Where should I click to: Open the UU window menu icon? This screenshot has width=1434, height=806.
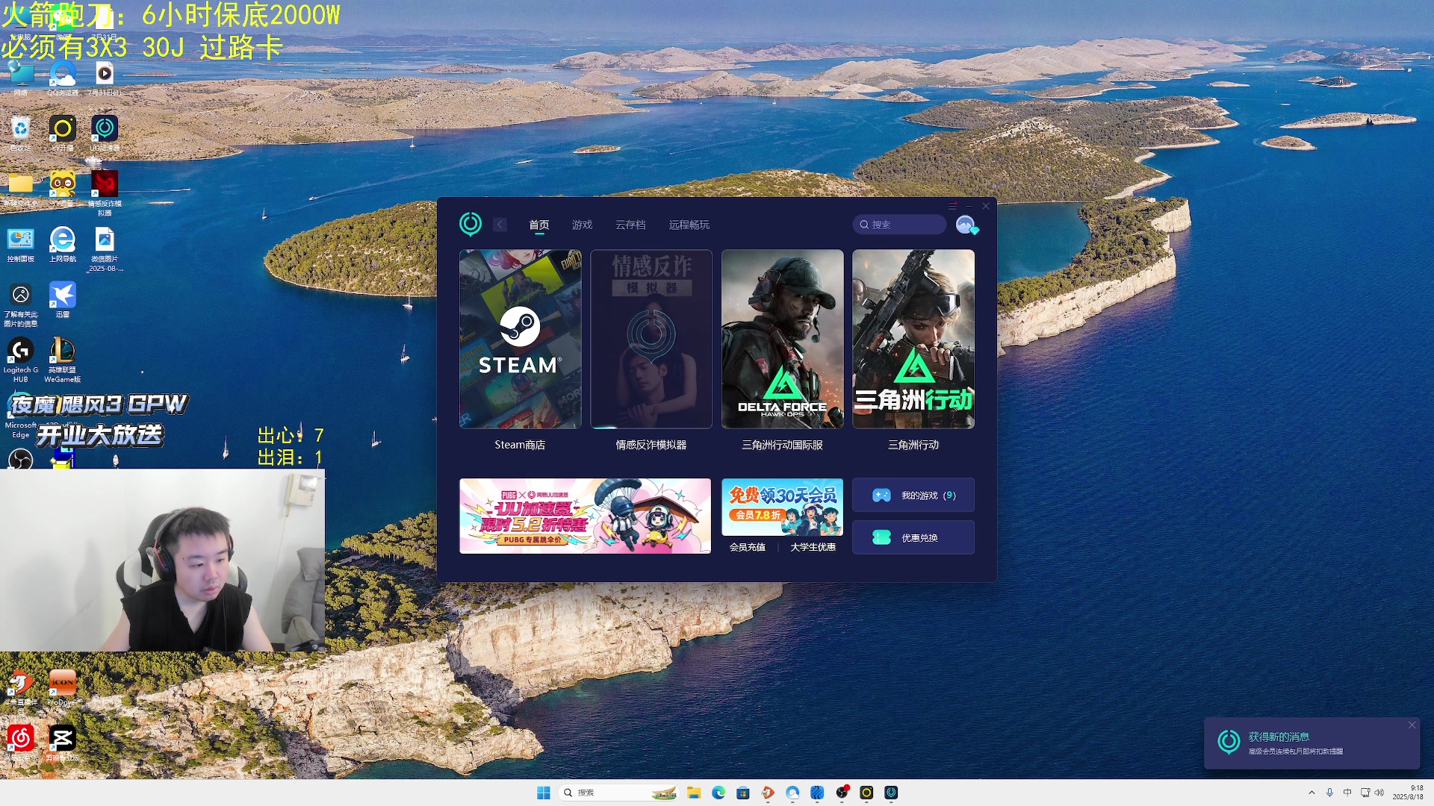pyautogui.click(x=952, y=206)
